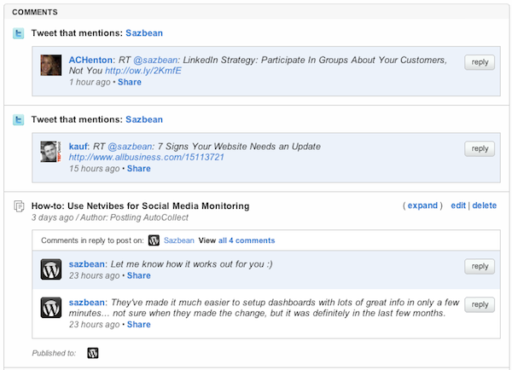Click WordPress avatar beside 'They've made it' comment
Image resolution: width=512 pixels, height=370 pixels.
coord(50,307)
